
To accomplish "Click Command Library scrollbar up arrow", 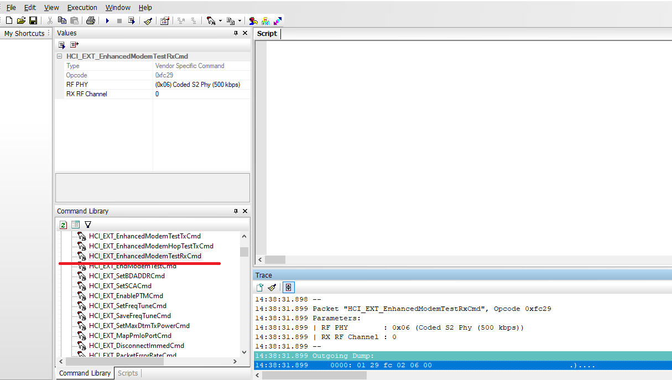I will [x=244, y=237].
